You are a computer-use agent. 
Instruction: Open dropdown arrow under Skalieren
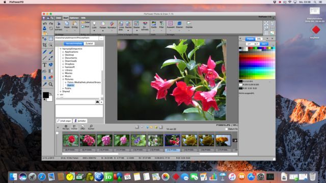(x=137, y=30)
